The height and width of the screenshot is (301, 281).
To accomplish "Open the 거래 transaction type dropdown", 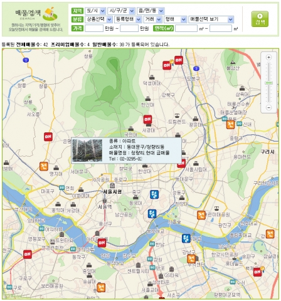I will (152, 19).
